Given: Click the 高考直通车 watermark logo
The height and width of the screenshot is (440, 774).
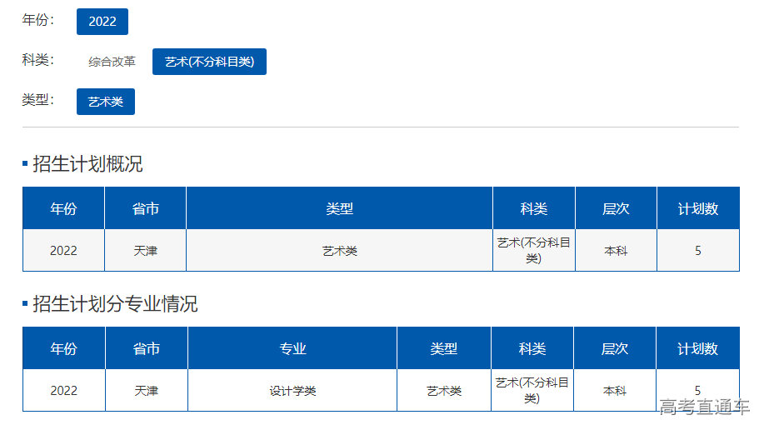Looking at the screenshot, I should click(x=705, y=407).
